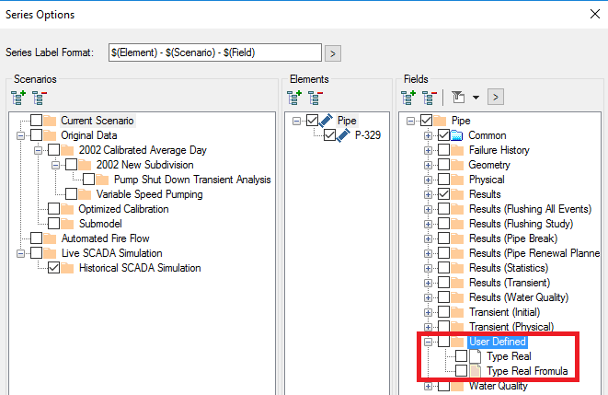
Task: Select Results (Water Quality) tree item
Action: click(519, 297)
